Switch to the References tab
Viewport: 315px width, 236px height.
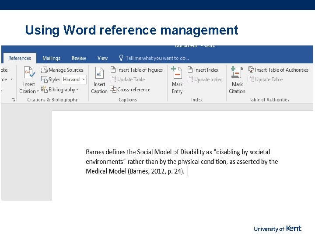(x=20, y=58)
